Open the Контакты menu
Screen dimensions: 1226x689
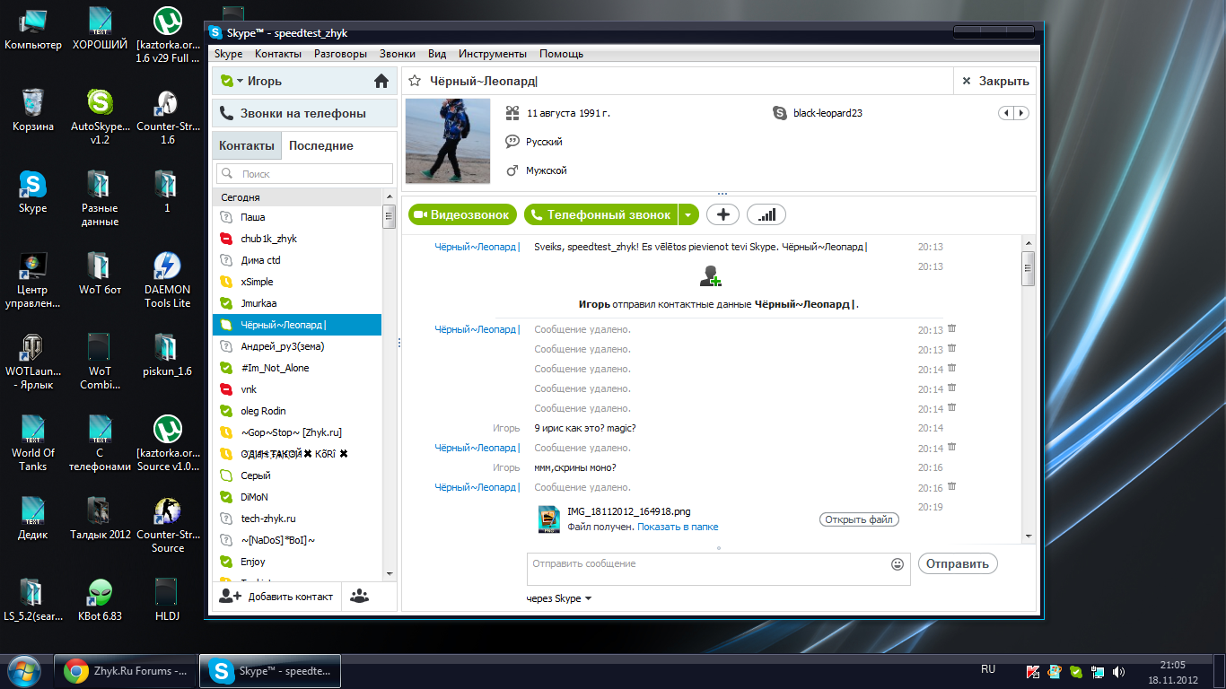pyautogui.click(x=278, y=54)
